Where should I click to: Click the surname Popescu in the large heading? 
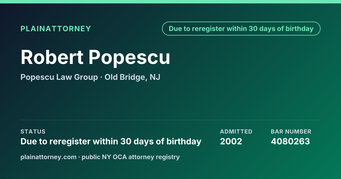click(x=129, y=58)
